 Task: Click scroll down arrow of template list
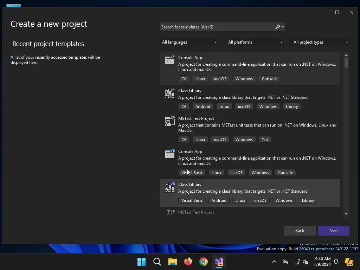(x=346, y=214)
